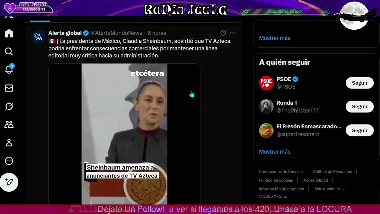Click the Sheinbaum amenaza caption on video
This screenshot has width=380, height=214.
pos(122,171)
